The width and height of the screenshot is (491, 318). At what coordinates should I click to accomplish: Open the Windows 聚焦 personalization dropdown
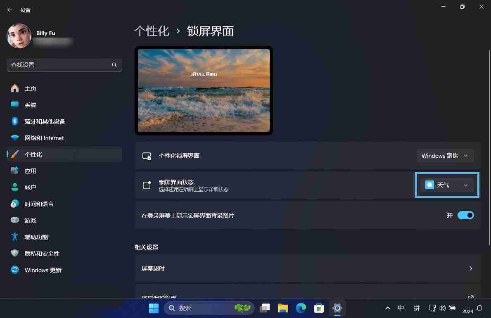445,156
